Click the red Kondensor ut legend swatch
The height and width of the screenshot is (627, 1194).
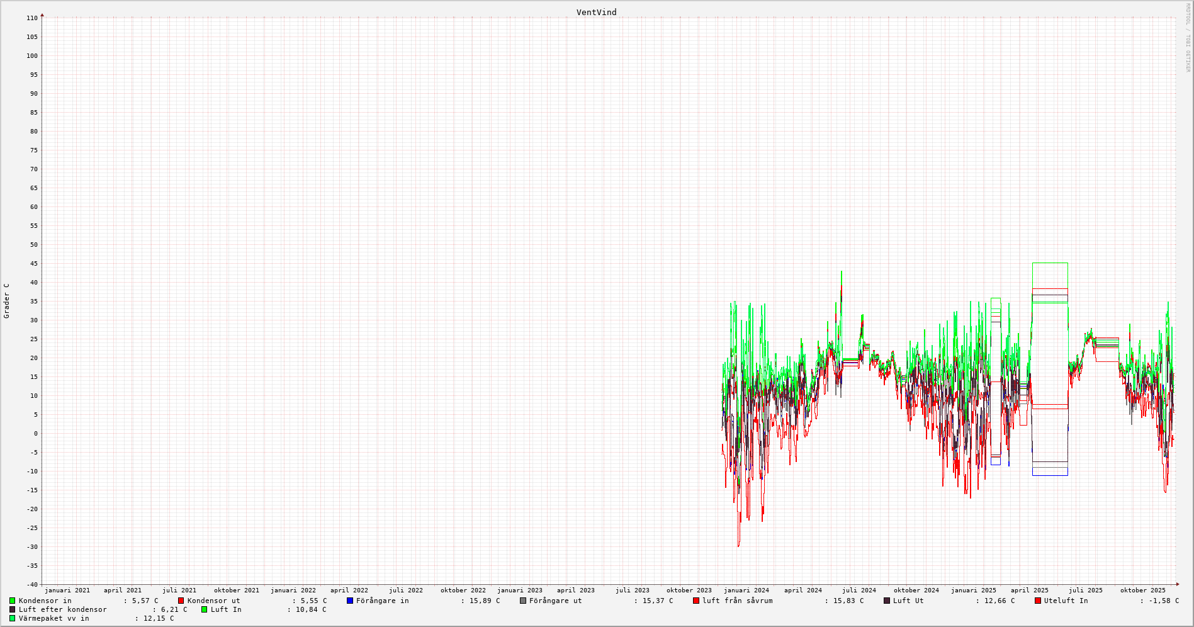pyautogui.click(x=181, y=601)
